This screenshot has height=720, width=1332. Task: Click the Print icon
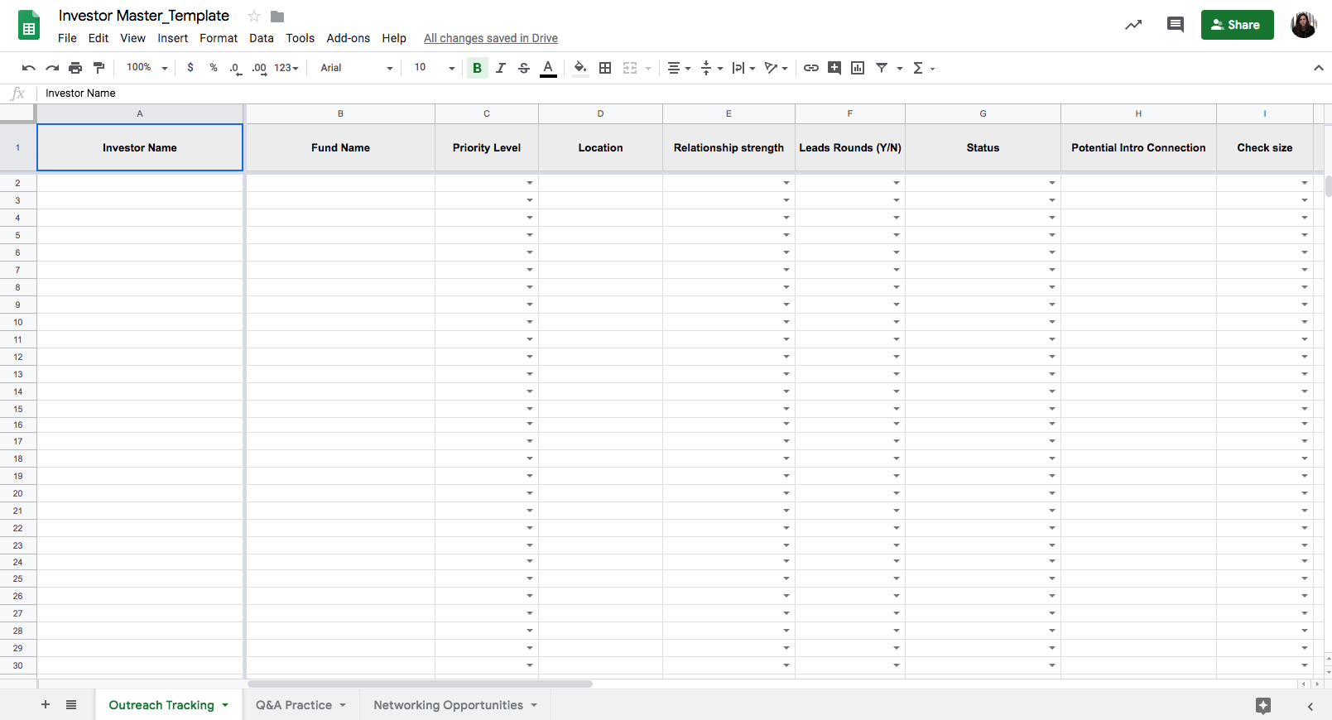tap(75, 68)
